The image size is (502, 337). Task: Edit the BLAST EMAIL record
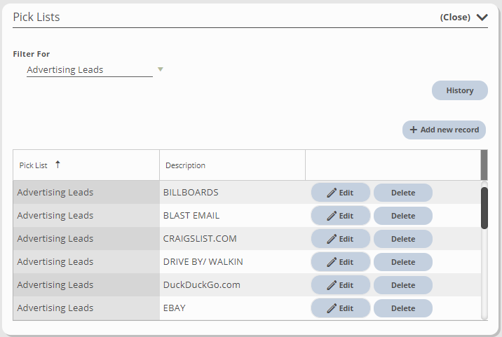coord(341,216)
